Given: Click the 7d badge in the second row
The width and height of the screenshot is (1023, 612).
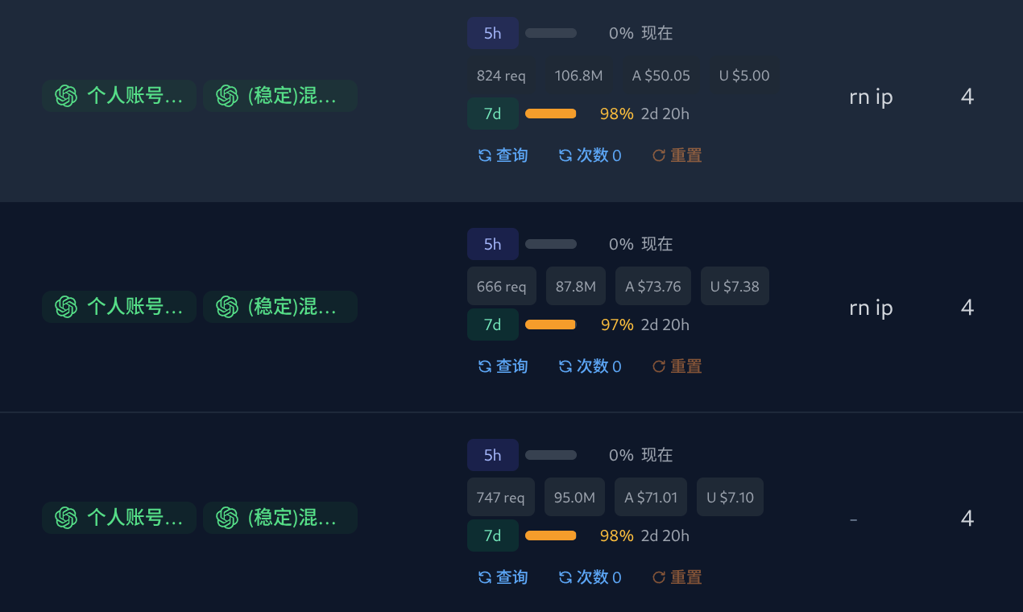Looking at the screenshot, I should tap(493, 325).
